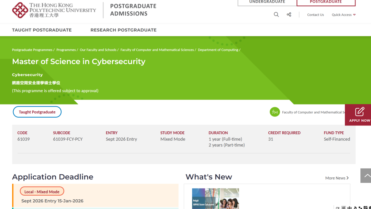Click Faculty of Computer and Mathematical Sciences breadcrumb
Screen dimensions: 371x209
tap(157, 50)
